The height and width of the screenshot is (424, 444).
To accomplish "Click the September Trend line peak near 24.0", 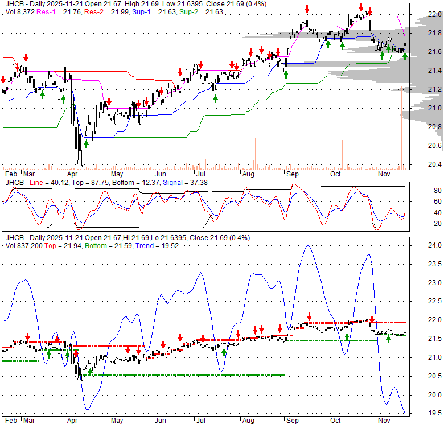I will [x=308, y=246].
